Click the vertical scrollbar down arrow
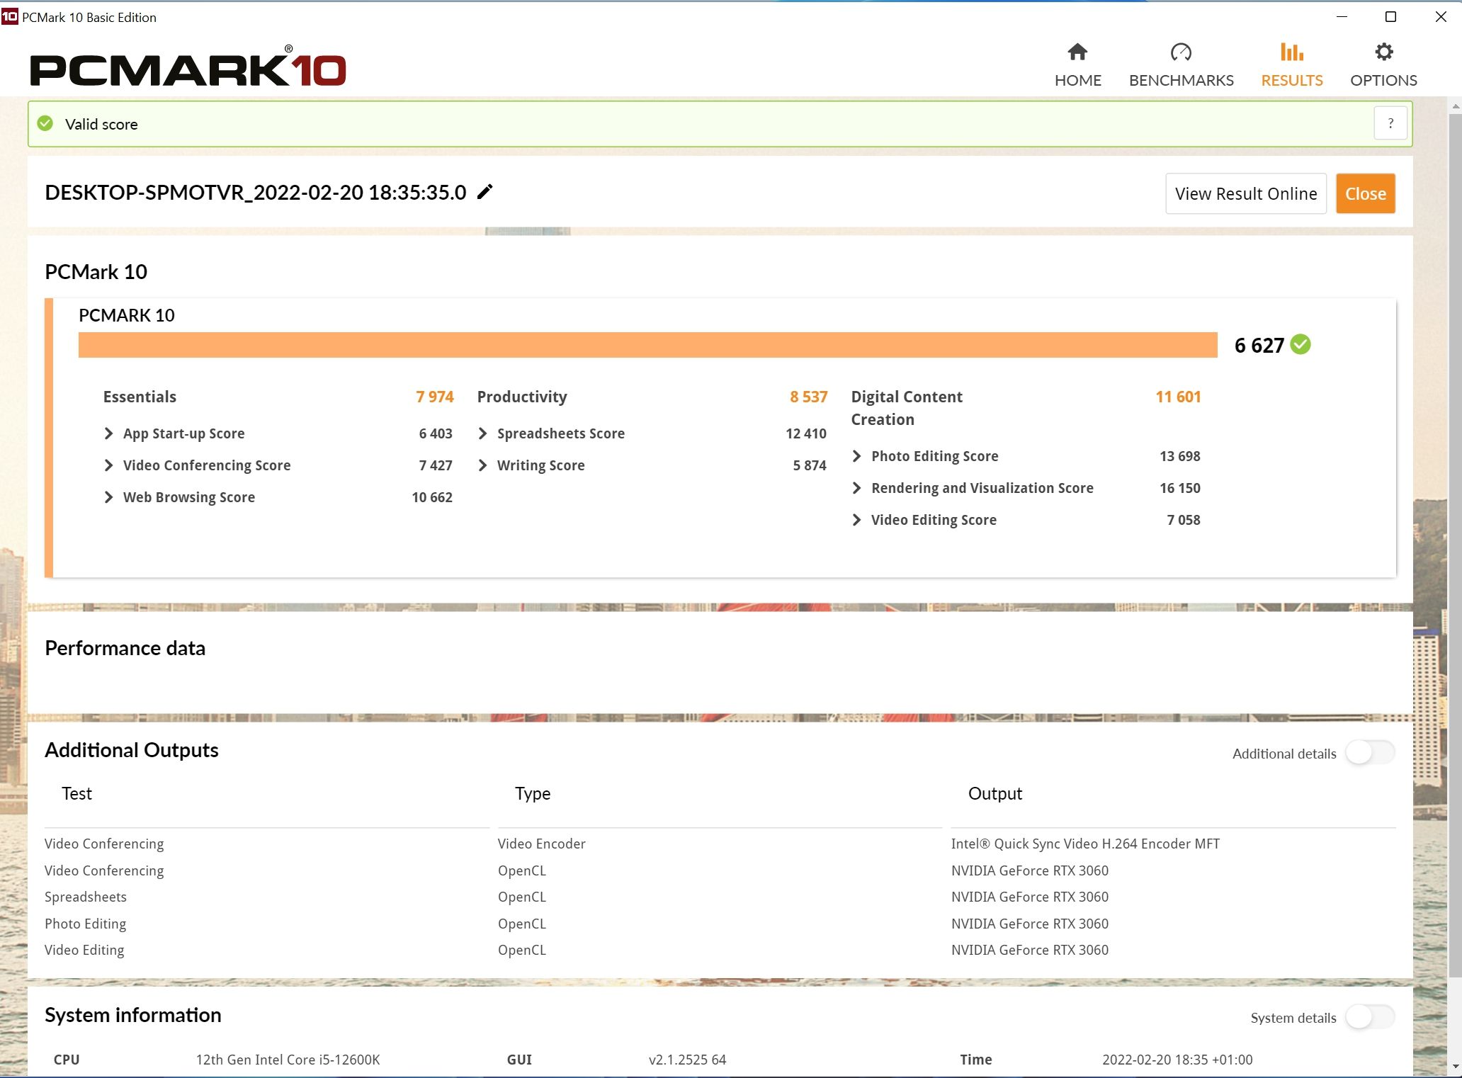This screenshot has width=1462, height=1078. (x=1455, y=1067)
